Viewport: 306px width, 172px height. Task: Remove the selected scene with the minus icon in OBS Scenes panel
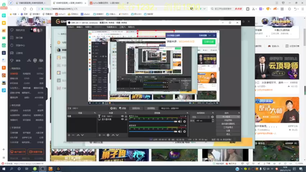coord(73,135)
